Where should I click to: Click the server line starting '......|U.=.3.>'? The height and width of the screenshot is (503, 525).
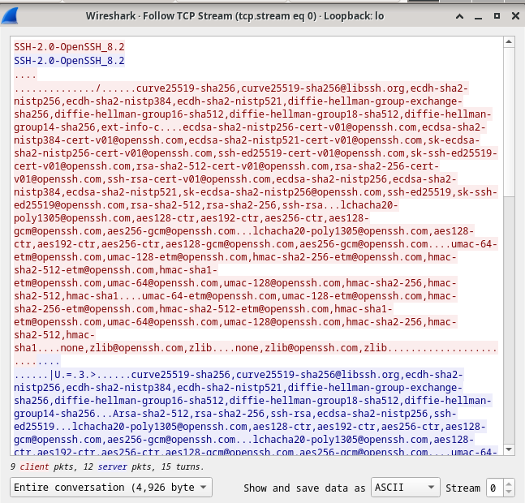coord(238,375)
